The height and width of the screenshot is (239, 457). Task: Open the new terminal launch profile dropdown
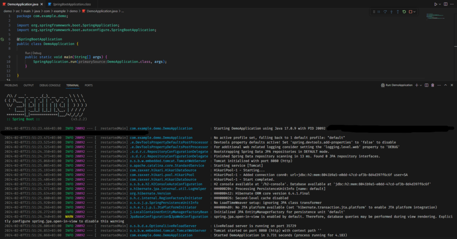[x=421, y=85]
